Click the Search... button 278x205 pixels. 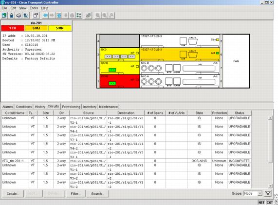pos(98,193)
